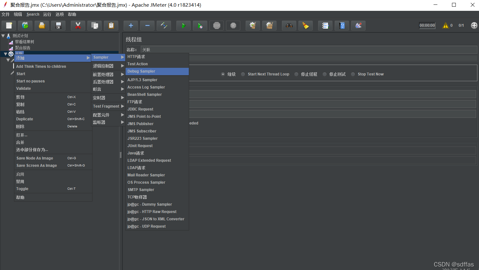Start the test with green play icon
Image resolution: width=479 pixels, height=270 pixels.
183,25
